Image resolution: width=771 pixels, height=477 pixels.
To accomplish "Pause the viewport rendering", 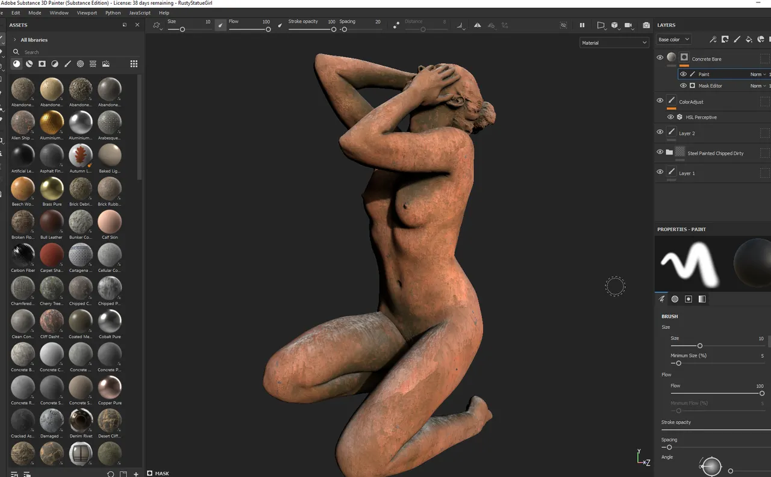I will (582, 25).
